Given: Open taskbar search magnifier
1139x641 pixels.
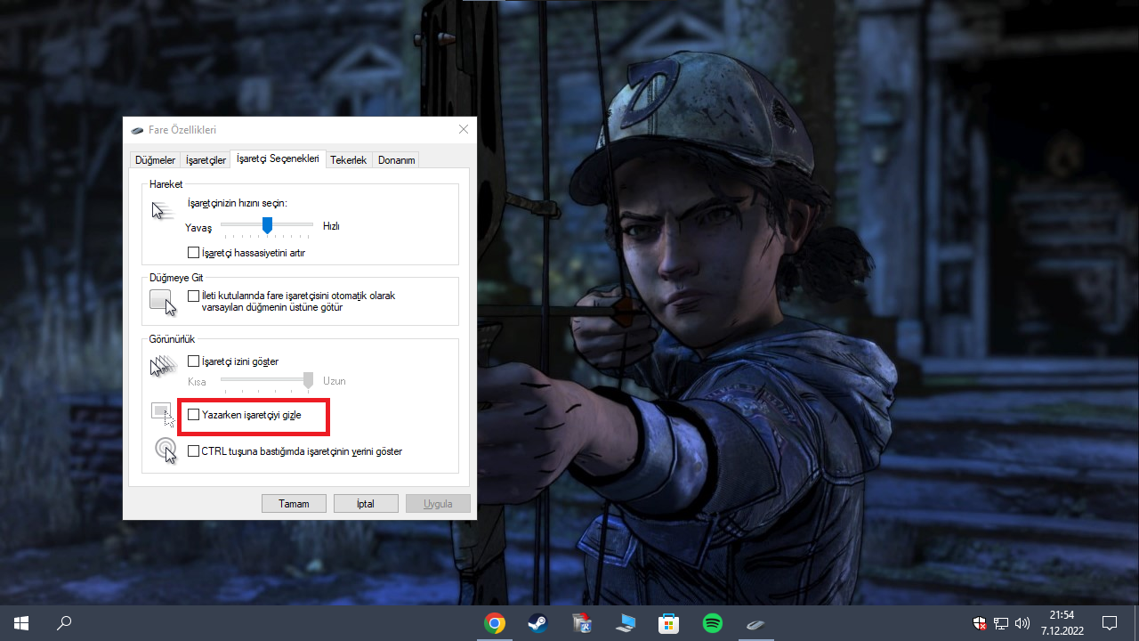Looking at the screenshot, I should click(64, 623).
